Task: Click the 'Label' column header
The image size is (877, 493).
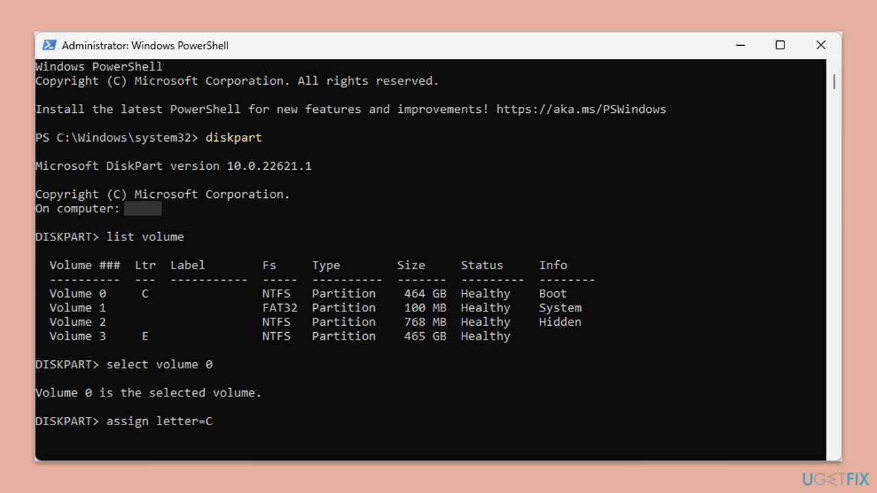Action: pos(188,265)
